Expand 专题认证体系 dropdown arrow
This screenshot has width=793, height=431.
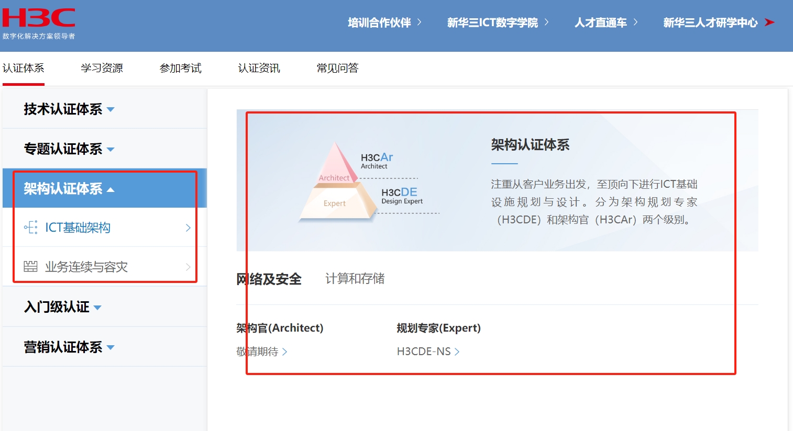pos(111,150)
